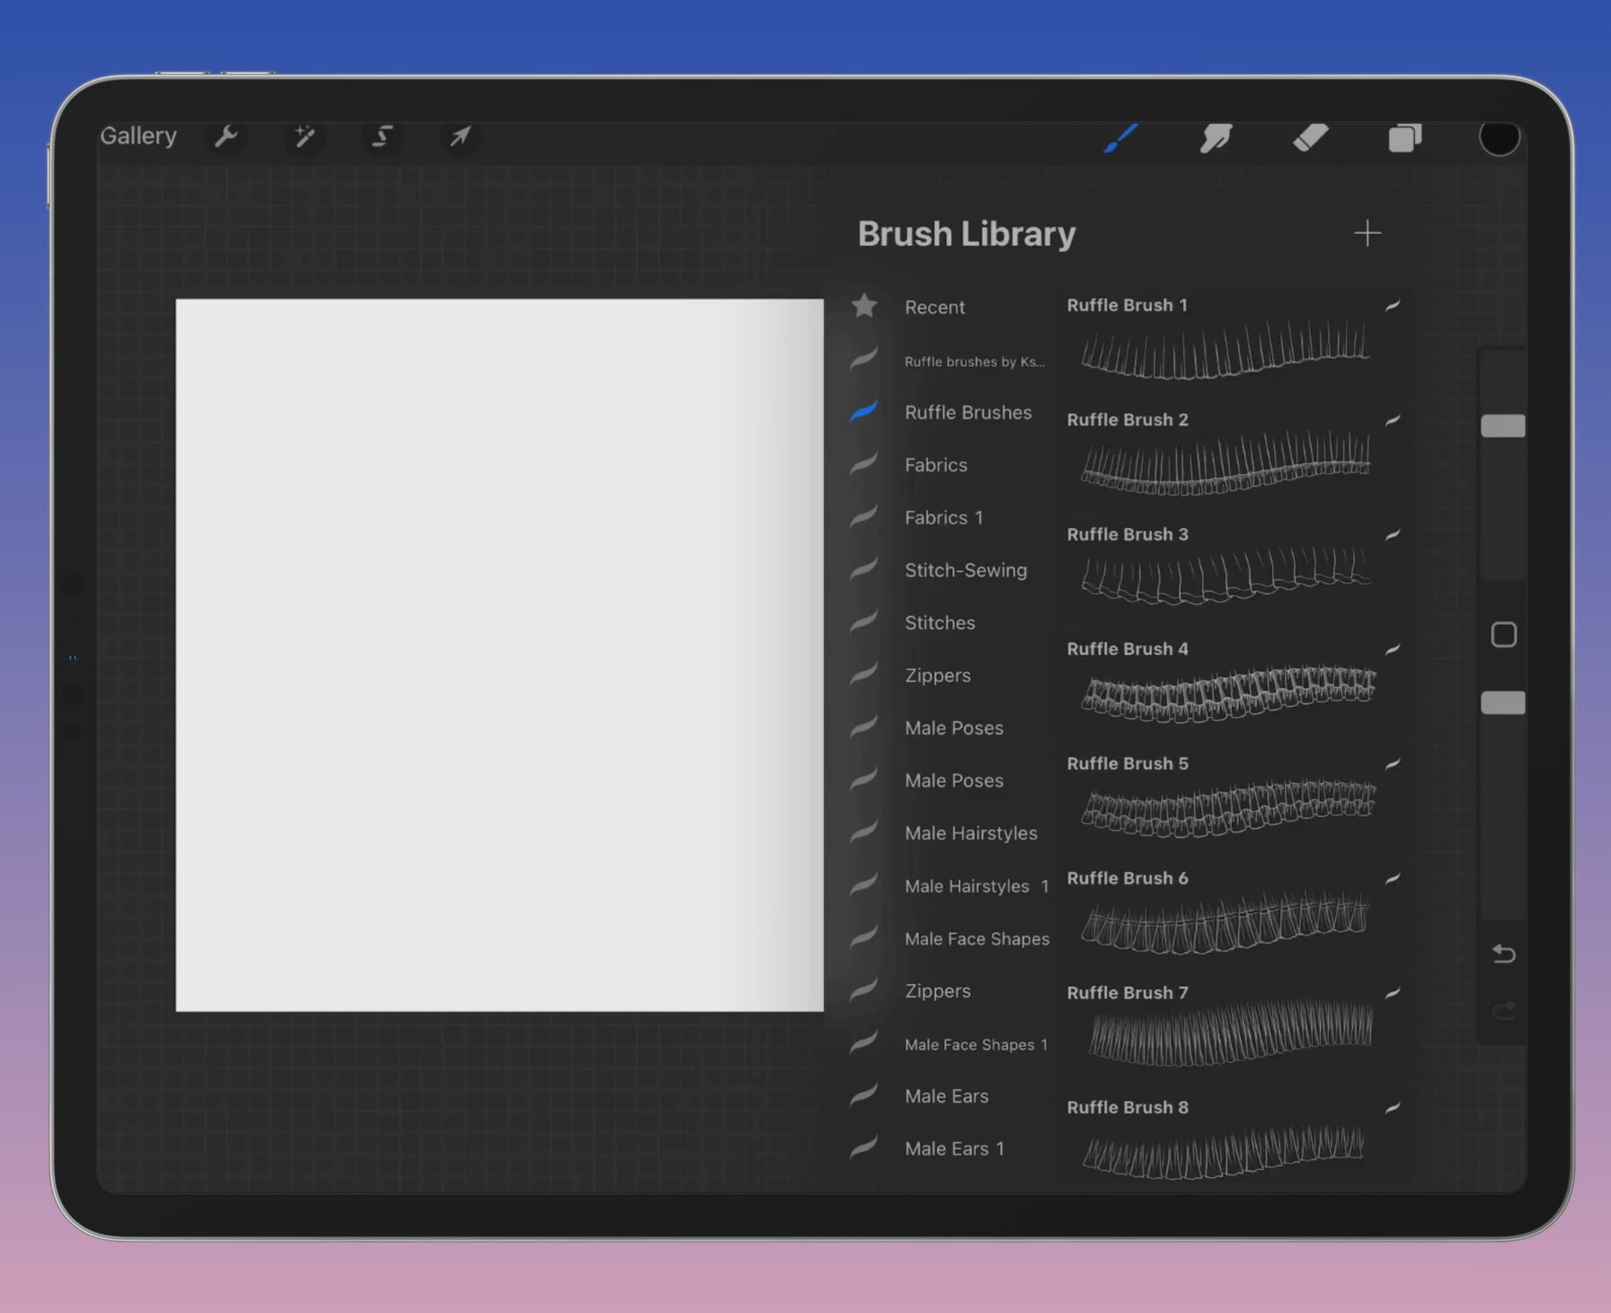Select the Transform arrow tool
This screenshot has width=1611, height=1313.
[460, 137]
